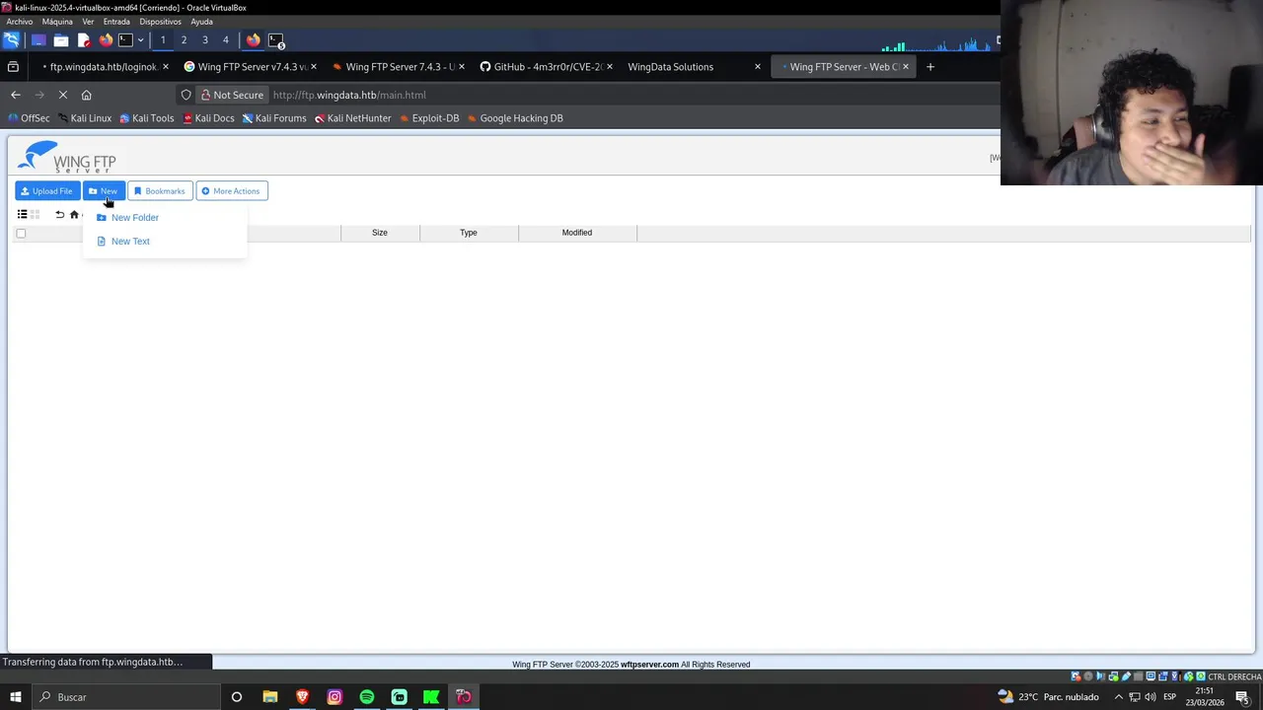Viewport: 1263px width, 710px height.
Task: Choose New Folder from the dropdown
Action: 134,218
